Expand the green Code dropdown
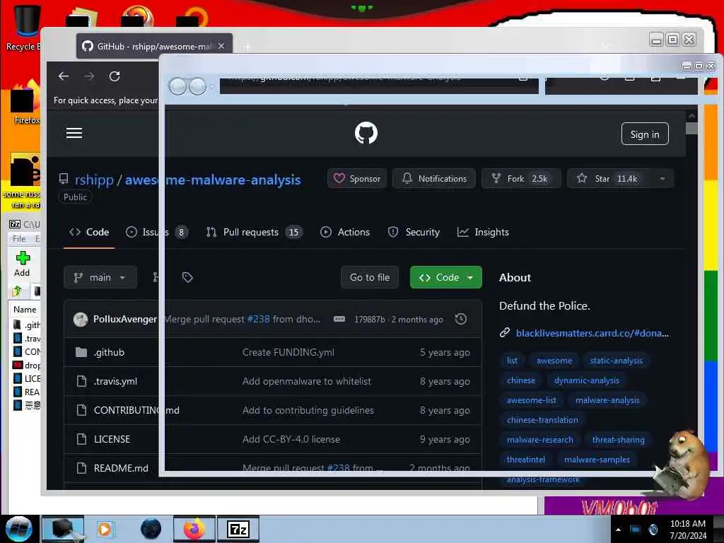Viewport: 724px width, 543px height. click(445, 277)
